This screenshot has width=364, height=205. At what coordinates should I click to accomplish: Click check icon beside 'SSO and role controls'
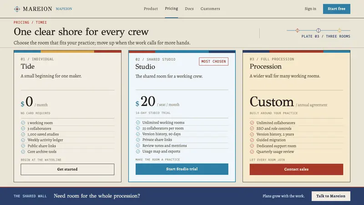pyautogui.click(x=252, y=128)
